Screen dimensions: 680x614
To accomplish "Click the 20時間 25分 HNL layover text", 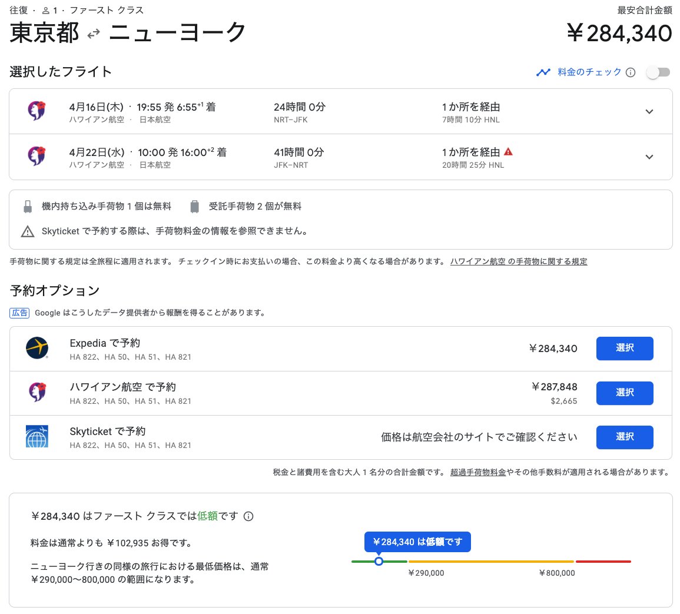I will click(473, 165).
